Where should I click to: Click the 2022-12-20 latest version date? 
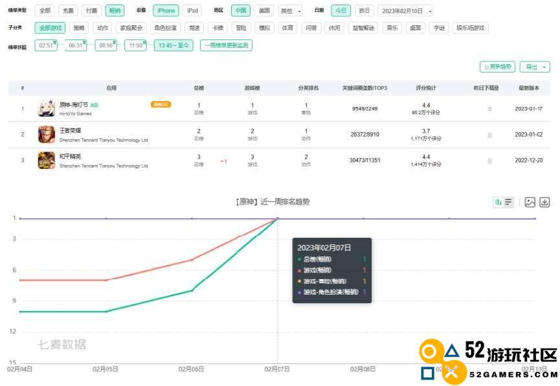pos(528,161)
